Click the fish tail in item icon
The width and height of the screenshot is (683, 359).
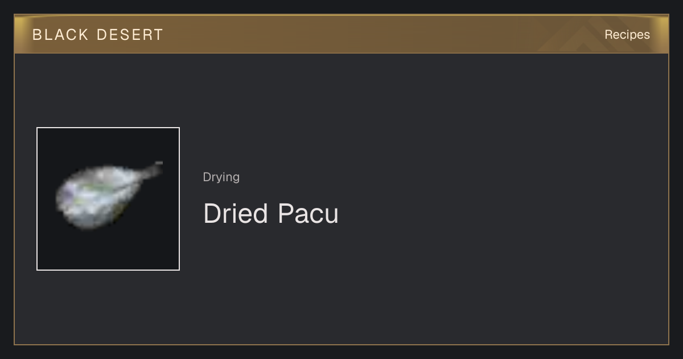152,170
